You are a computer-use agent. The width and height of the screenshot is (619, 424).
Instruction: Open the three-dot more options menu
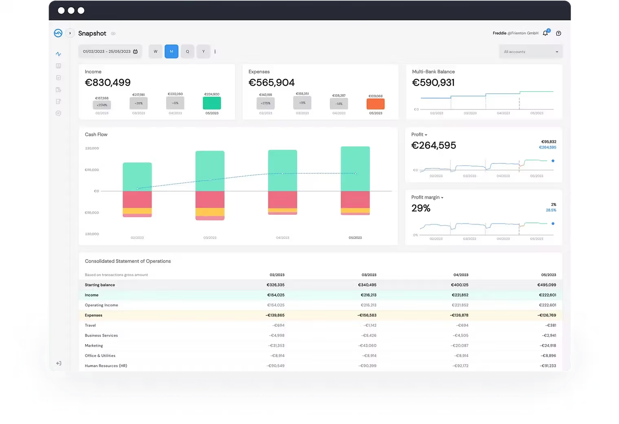[215, 52]
